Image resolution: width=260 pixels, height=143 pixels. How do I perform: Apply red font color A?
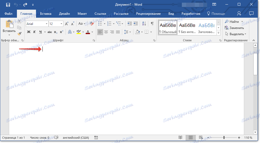(88, 32)
